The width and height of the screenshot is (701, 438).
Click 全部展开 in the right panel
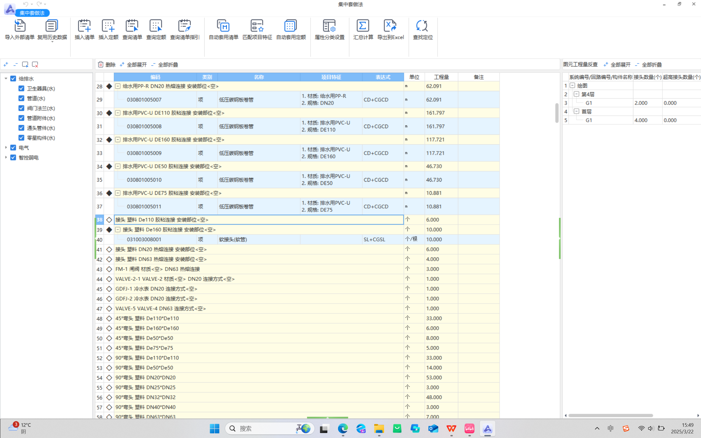[x=617, y=64]
